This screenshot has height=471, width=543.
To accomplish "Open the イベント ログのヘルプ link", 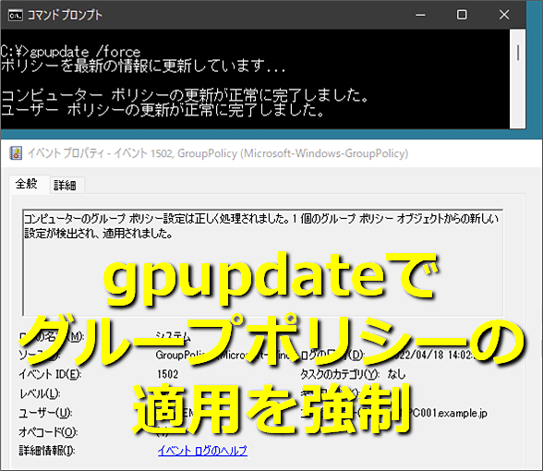I will 202,451.
